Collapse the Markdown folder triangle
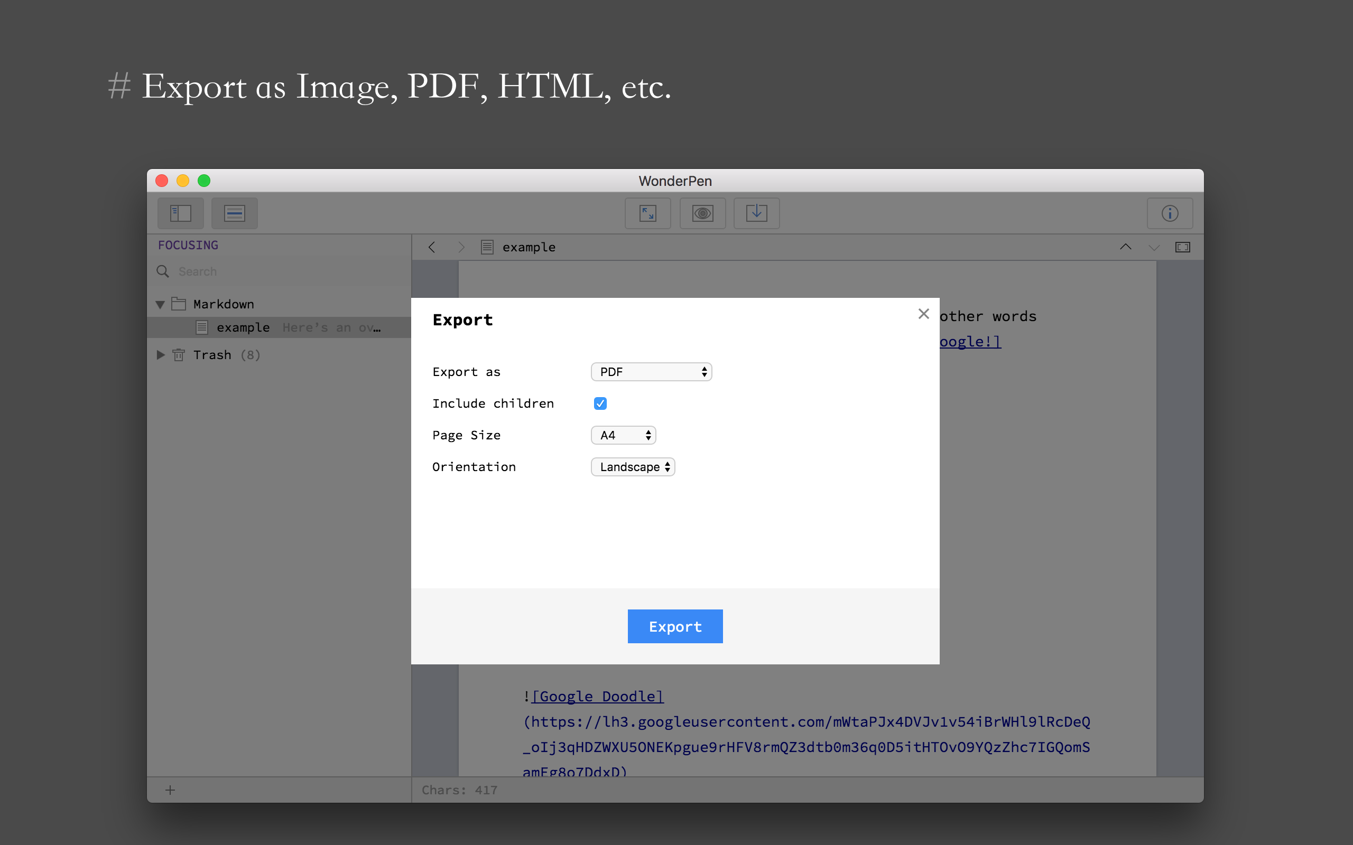Image resolution: width=1353 pixels, height=845 pixels. [160, 305]
